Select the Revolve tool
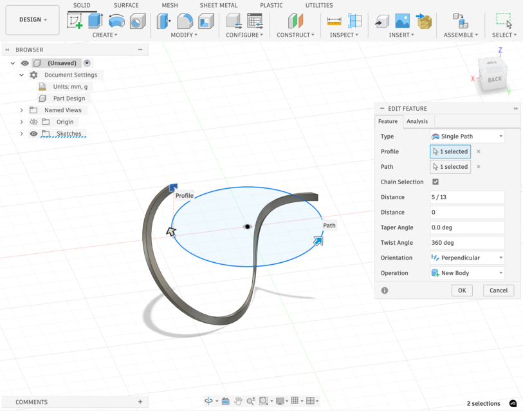Screen dimensions: 523x411 [117, 20]
